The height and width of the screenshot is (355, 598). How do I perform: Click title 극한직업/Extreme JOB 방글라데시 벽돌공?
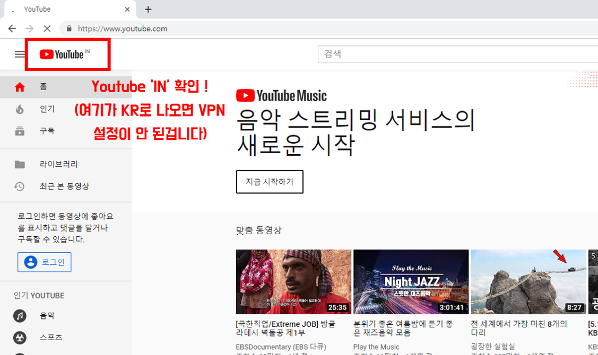285,329
